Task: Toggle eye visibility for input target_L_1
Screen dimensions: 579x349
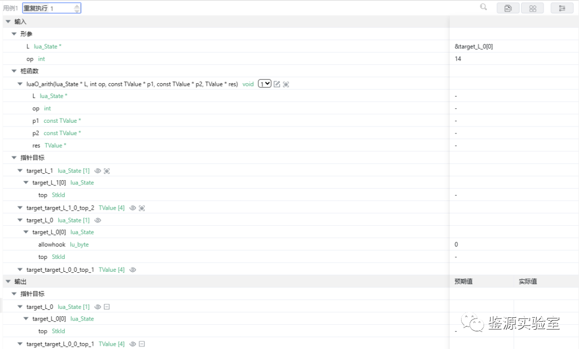Action: (x=98, y=171)
